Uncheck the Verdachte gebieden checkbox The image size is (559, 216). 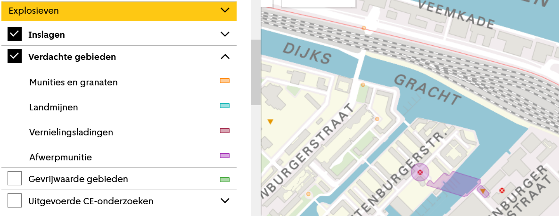coord(15,56)
